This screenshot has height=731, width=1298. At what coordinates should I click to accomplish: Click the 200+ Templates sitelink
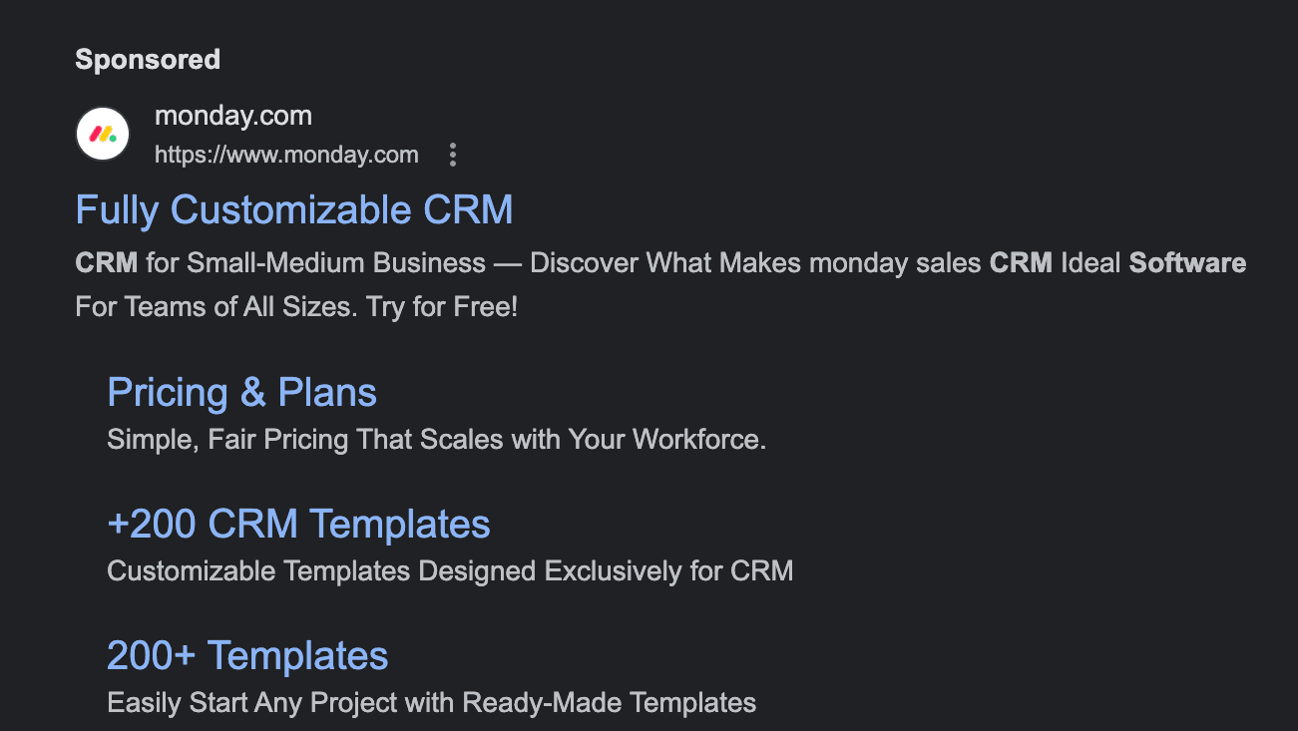[246, 655]
